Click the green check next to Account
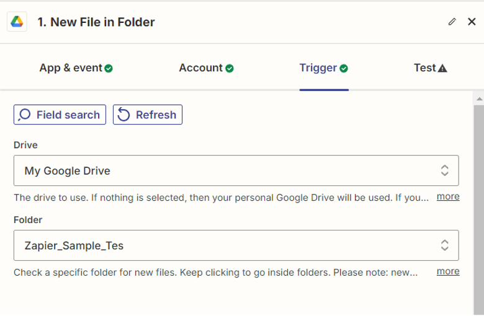 point(230,68)
